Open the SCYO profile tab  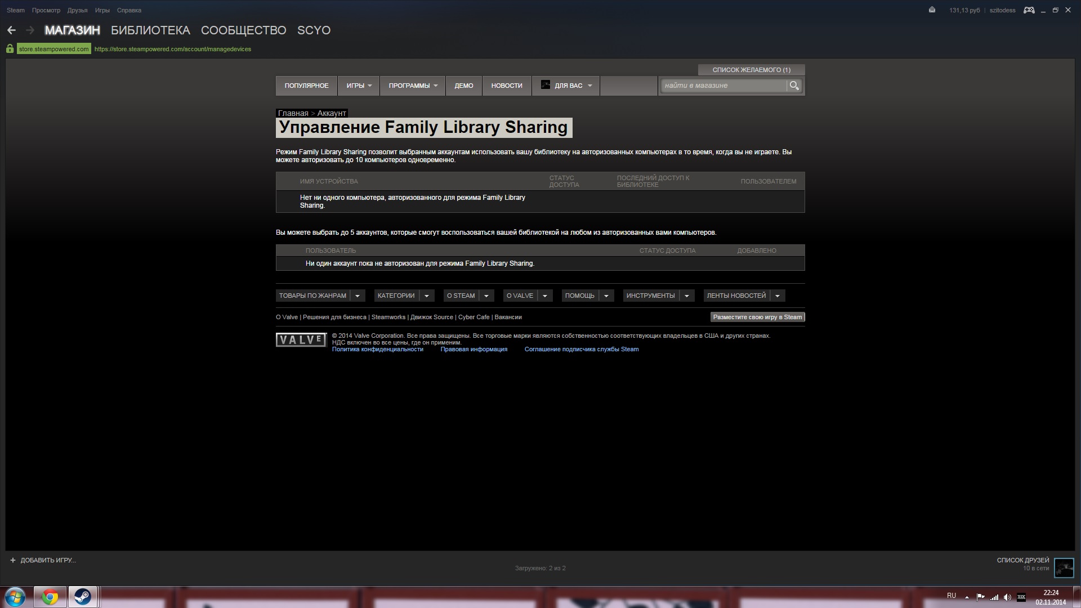pyautogui.click(x=314, y=30)
